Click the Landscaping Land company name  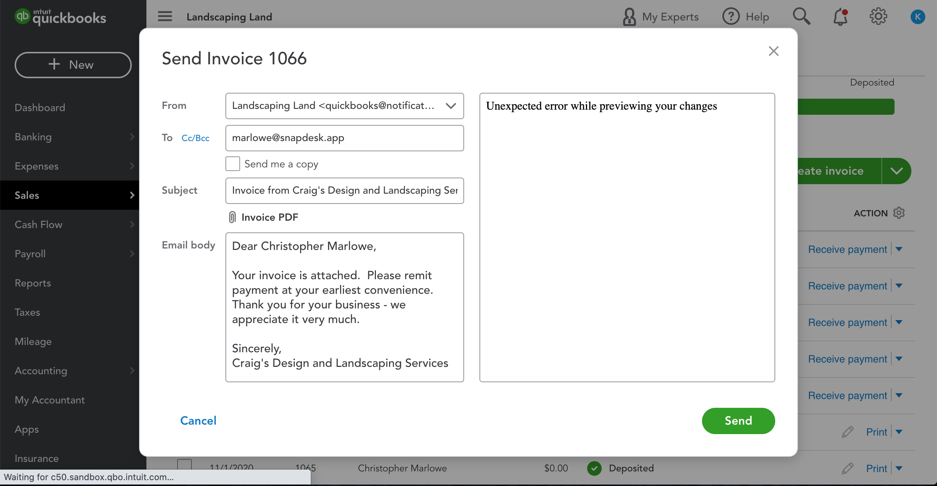tap(229, 17)
